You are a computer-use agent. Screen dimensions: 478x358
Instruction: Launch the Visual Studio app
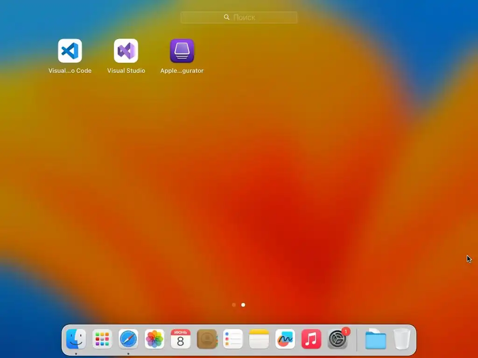click(x=126, y=50)
